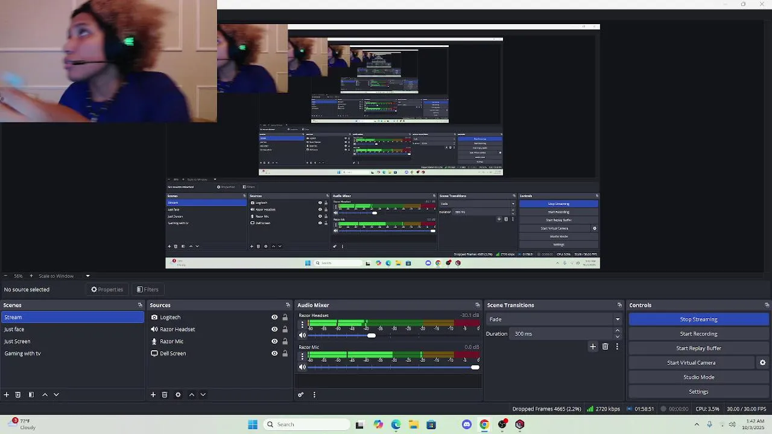Move scene up with arrow in Scenes panel
The width and height of the screenshot is (772, 434).
click(x=45, y=395)
